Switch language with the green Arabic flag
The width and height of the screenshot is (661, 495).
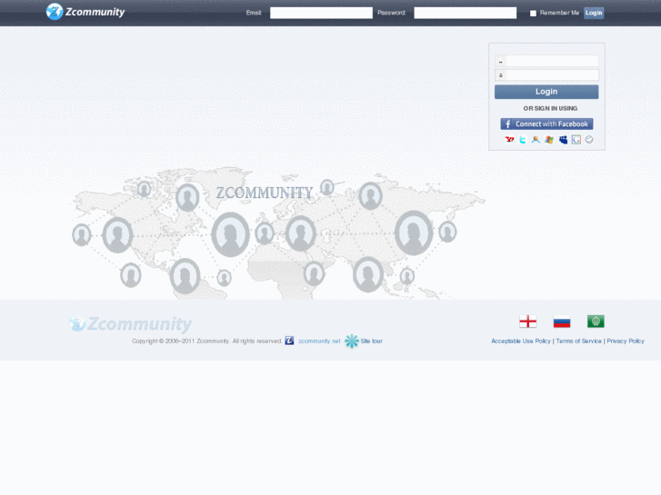point(596,322)
